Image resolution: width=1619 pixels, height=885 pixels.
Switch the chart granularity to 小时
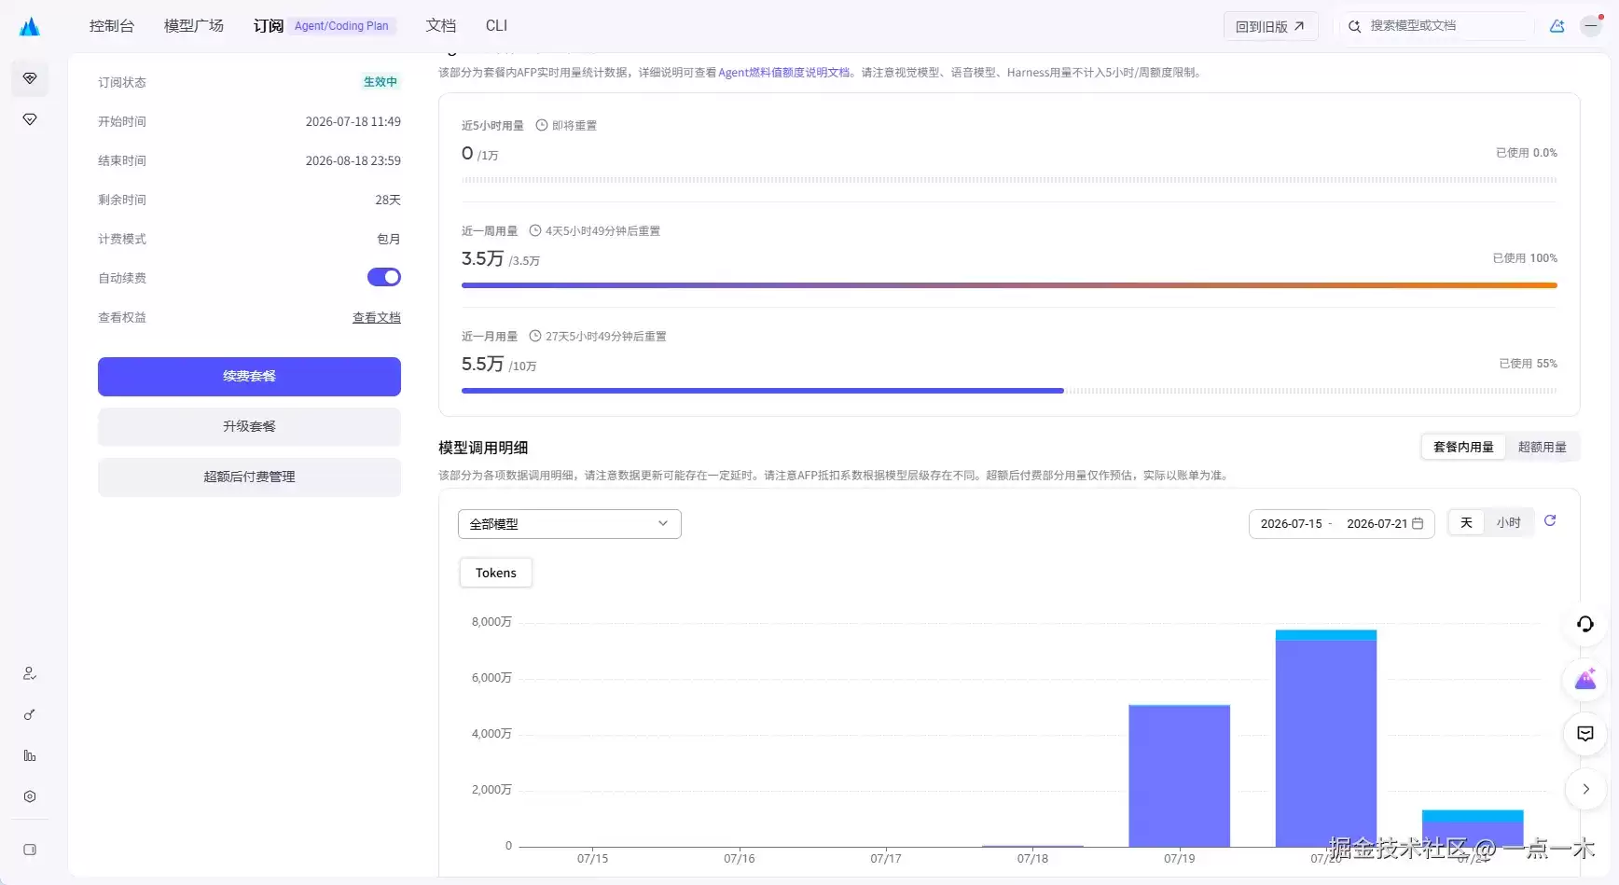pos(1509,522)
